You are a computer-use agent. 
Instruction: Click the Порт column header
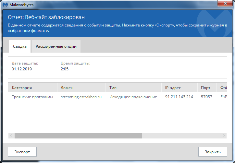tap(207, 87)
